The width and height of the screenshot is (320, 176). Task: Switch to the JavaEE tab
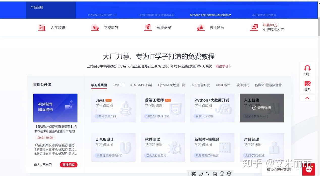click(x=118, y=85)
